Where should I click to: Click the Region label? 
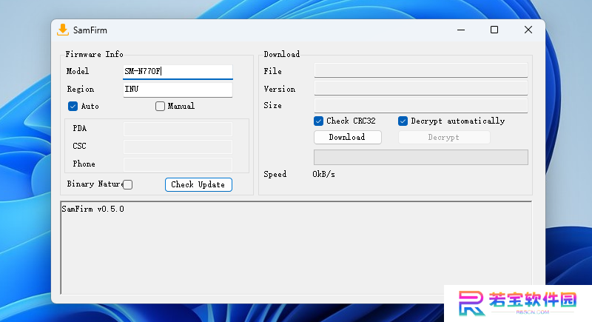[81, 89]
